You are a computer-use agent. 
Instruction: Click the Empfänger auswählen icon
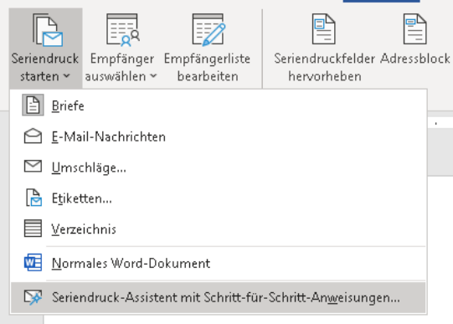123,30
